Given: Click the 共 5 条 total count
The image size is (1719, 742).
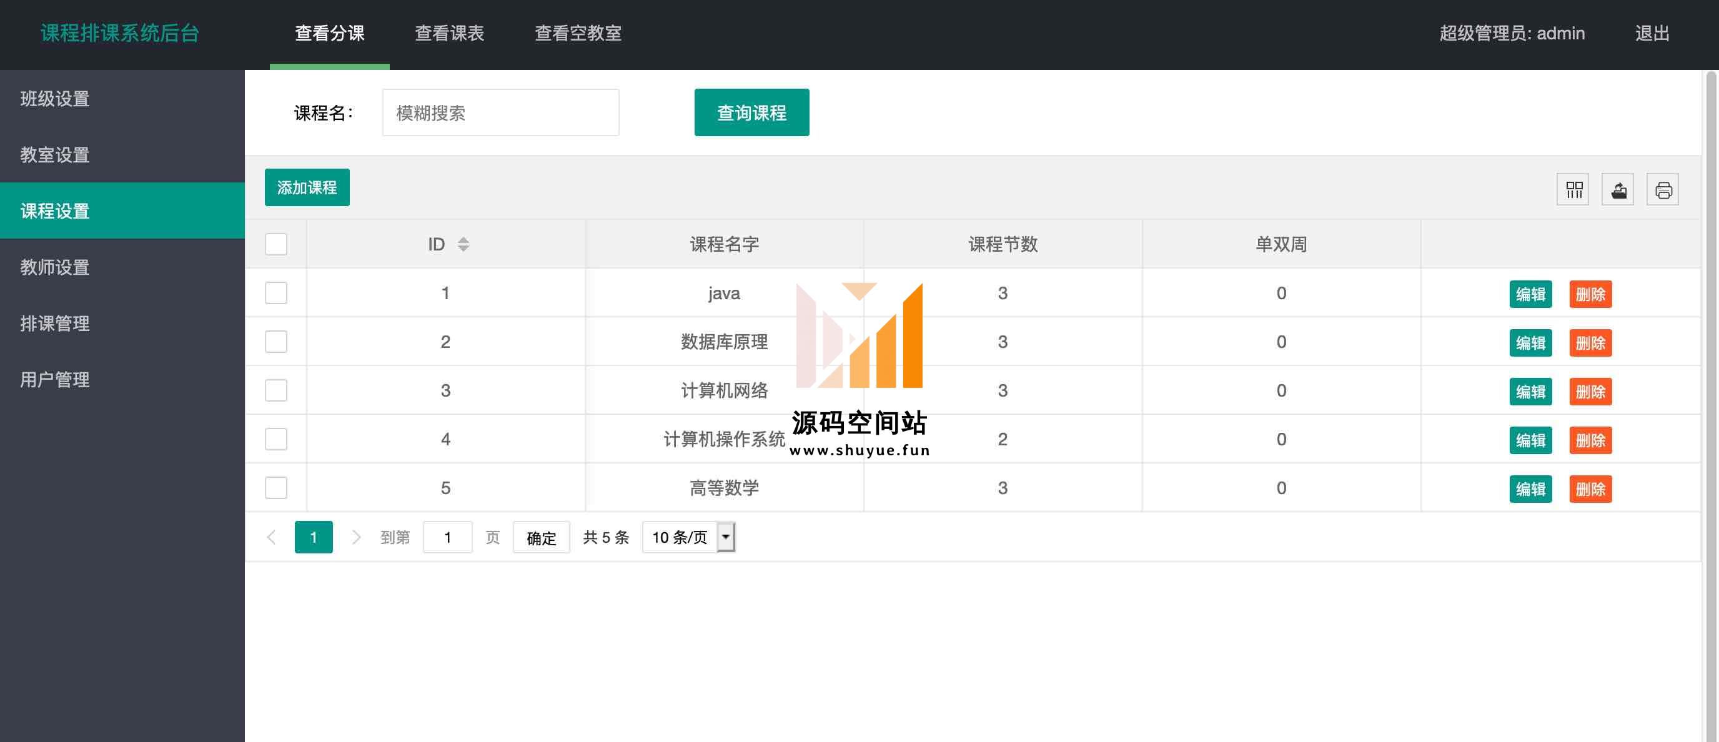Looking at the screenshot, I should [x=606, y=537].
